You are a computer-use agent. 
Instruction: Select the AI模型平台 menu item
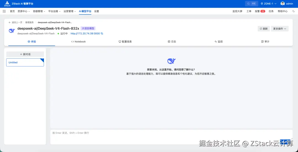(x=85, y=11)
